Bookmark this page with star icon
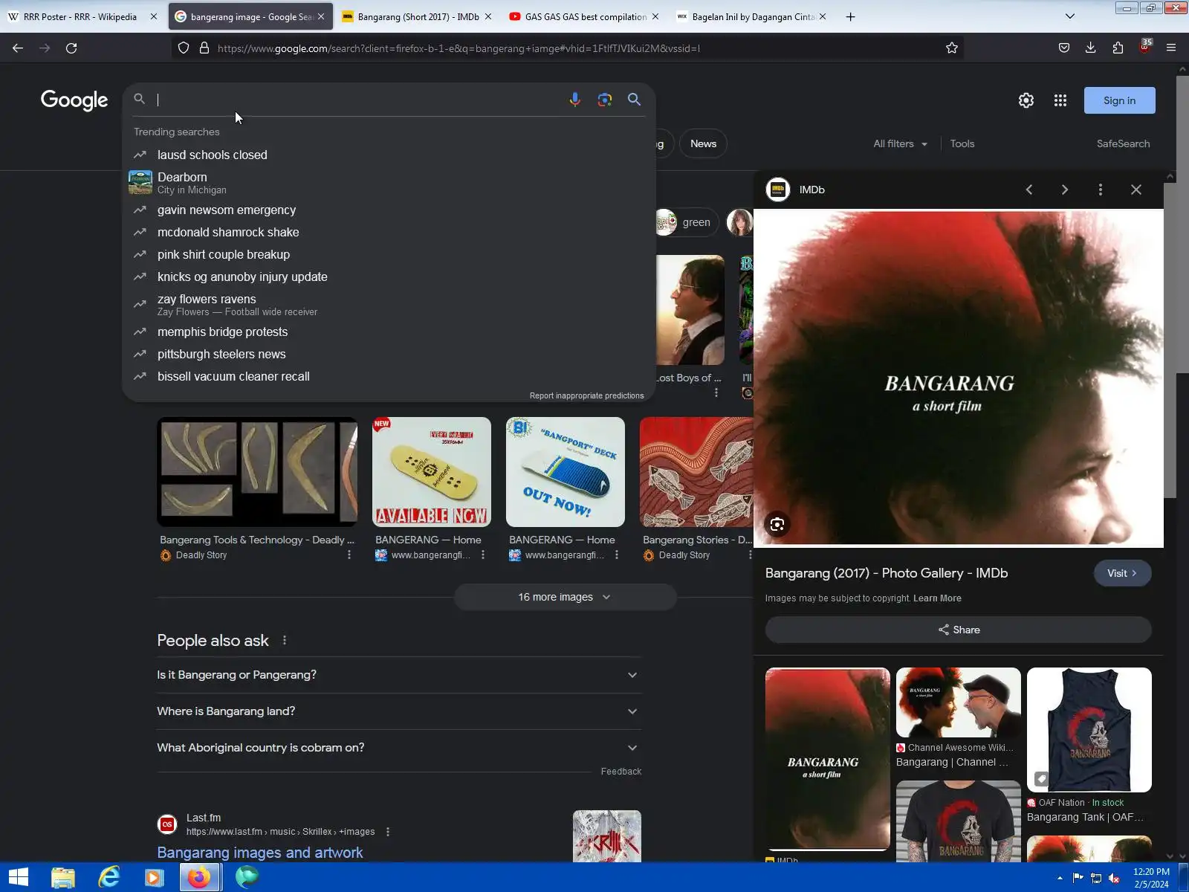This screenshot has width=1189, height=892. click(x=952, y=48)
